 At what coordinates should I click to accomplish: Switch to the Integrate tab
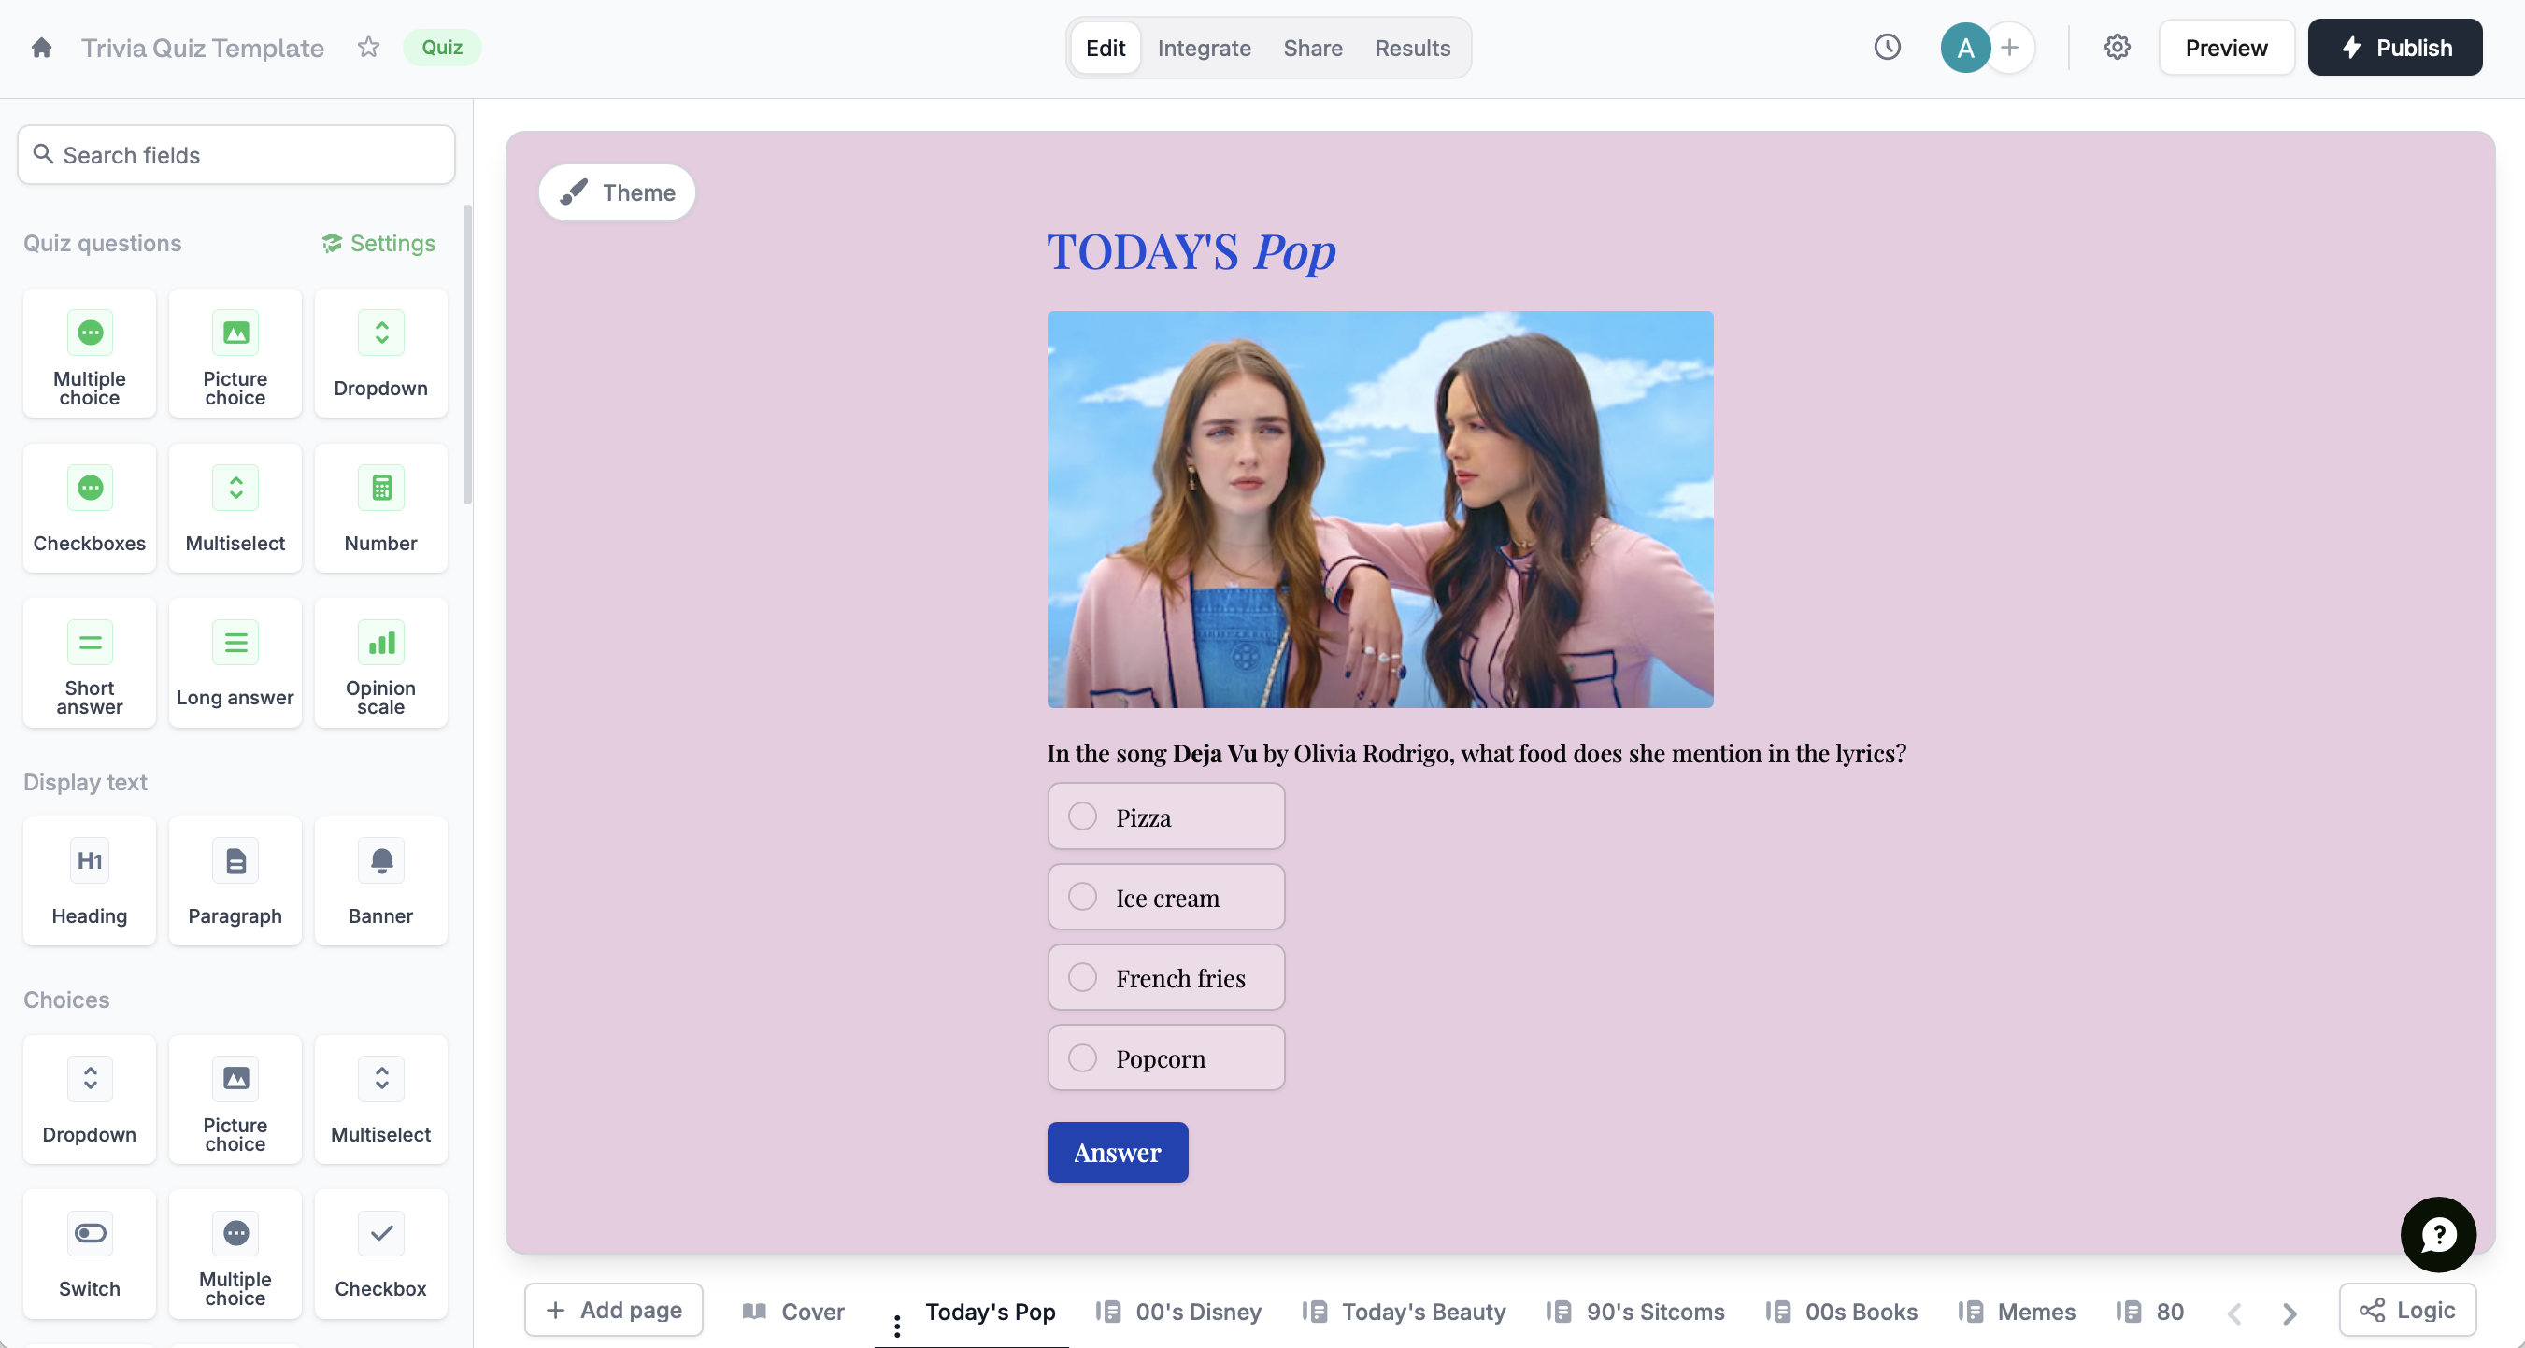pyautogui.click(x=1204, y=47)
